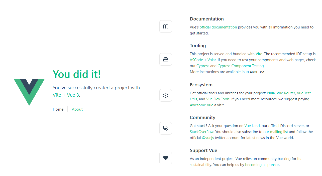Click the Ecosystem icon
The height and width of the screenshot is (176, 322).
coord(166,95)
